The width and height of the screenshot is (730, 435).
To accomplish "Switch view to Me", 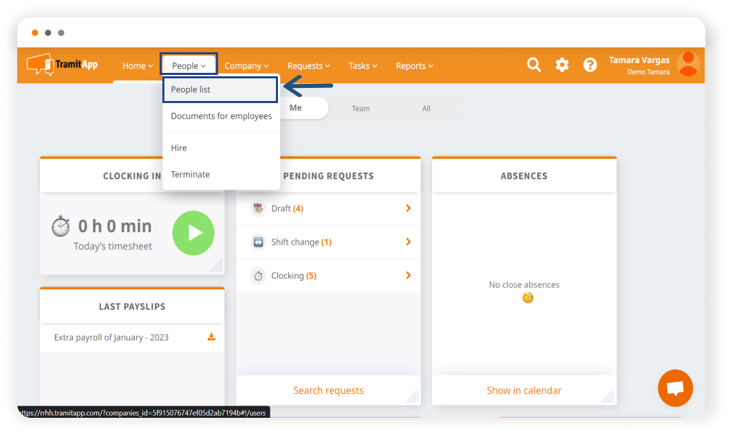I will tap(296, 108).
